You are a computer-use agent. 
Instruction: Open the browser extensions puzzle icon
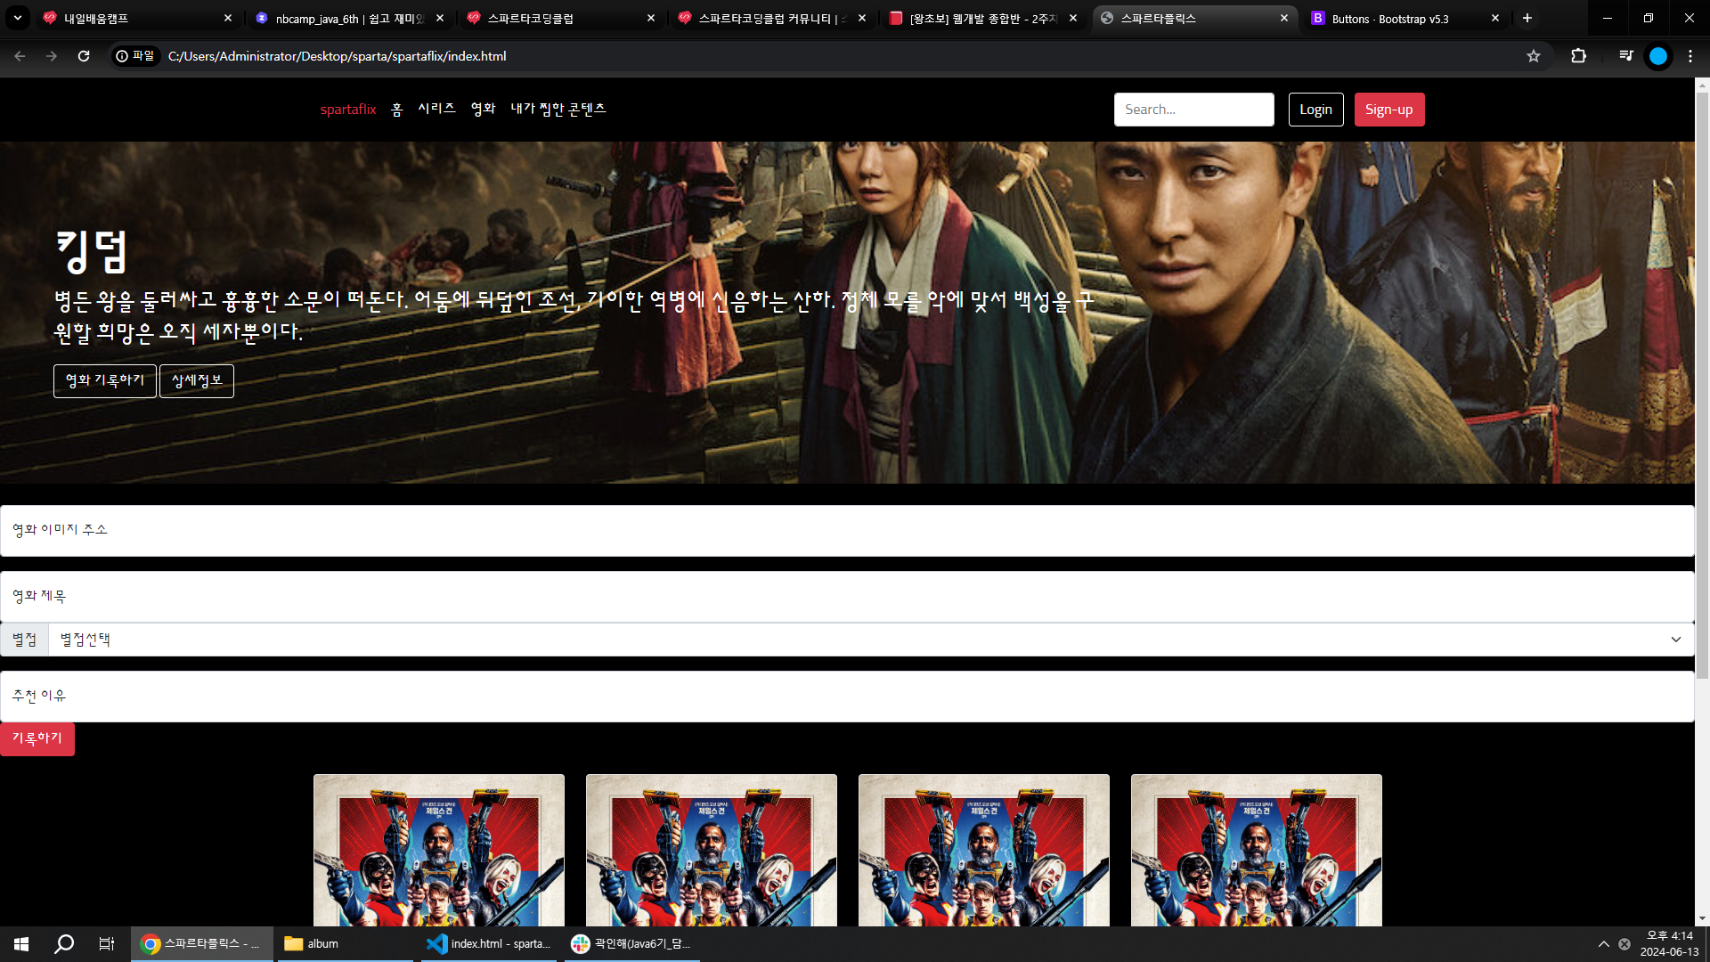(1578, 56)
